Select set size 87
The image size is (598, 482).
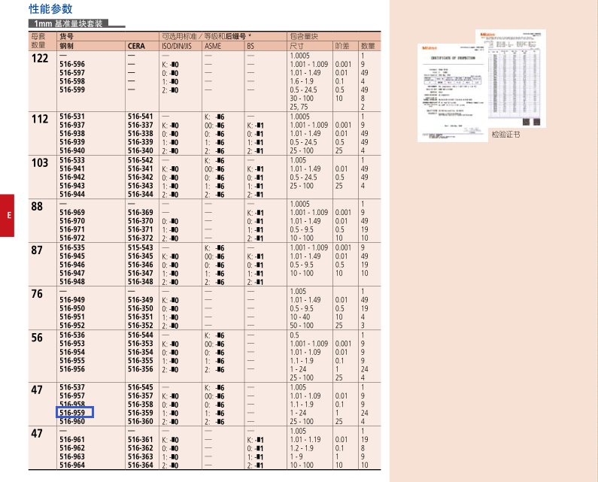click(x=37, y=250)
